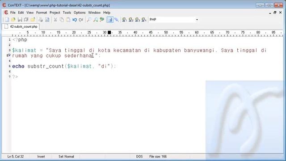
Task: Click "Sel: Normal" in the status bar
Action: (x=66, y=157)
